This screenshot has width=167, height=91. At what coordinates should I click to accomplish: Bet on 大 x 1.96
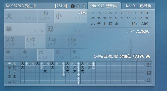[21, 16]
